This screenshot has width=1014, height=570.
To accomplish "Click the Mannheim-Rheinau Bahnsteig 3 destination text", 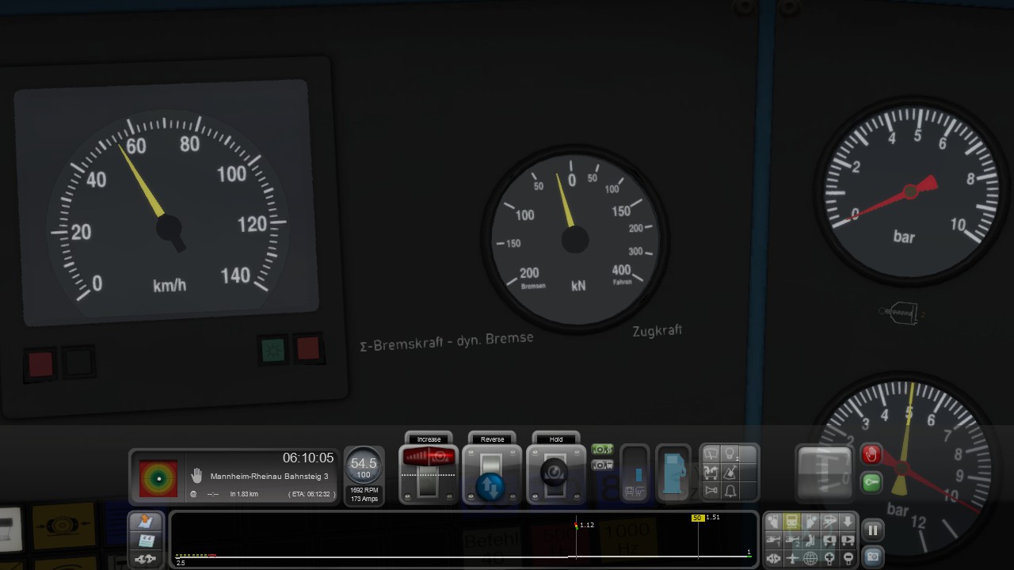I will point(269,477).
